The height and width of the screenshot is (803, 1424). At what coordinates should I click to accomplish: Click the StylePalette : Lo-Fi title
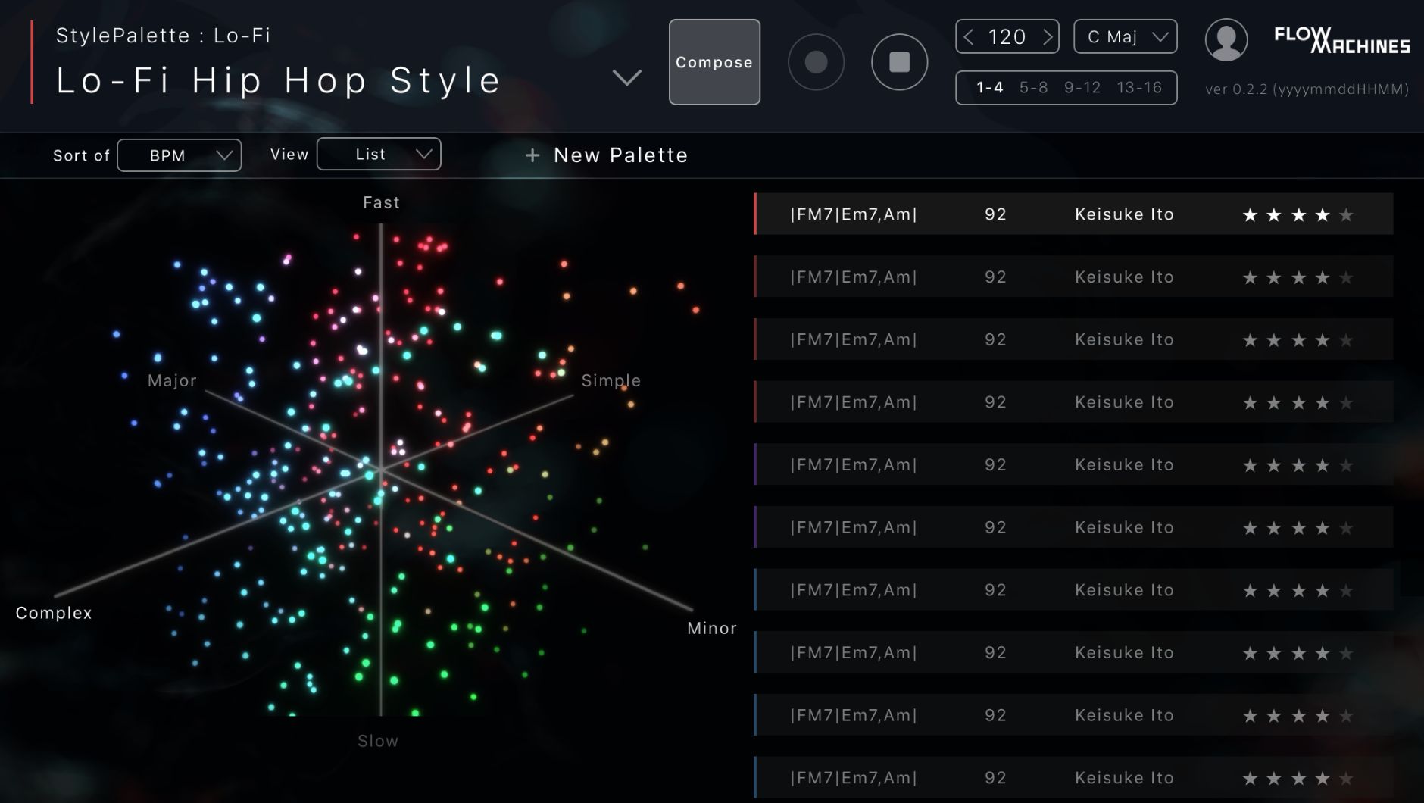[163, 36]
